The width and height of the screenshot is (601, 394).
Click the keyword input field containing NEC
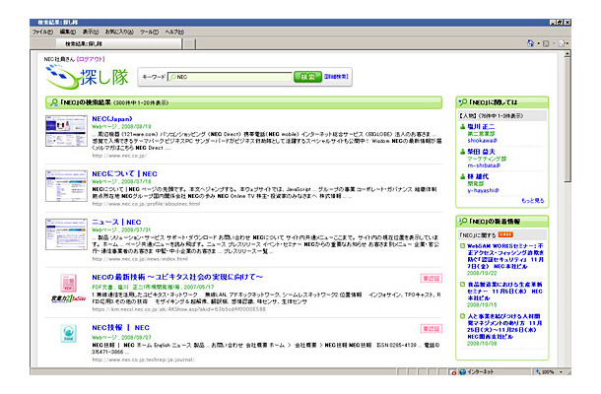(x=230, y=77)
